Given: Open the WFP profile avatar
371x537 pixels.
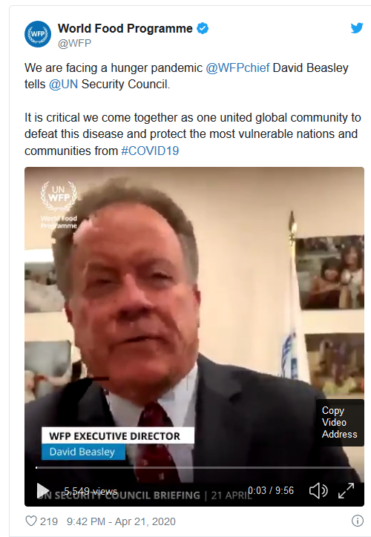Looking at the screenshot, I should pos(38,34).
